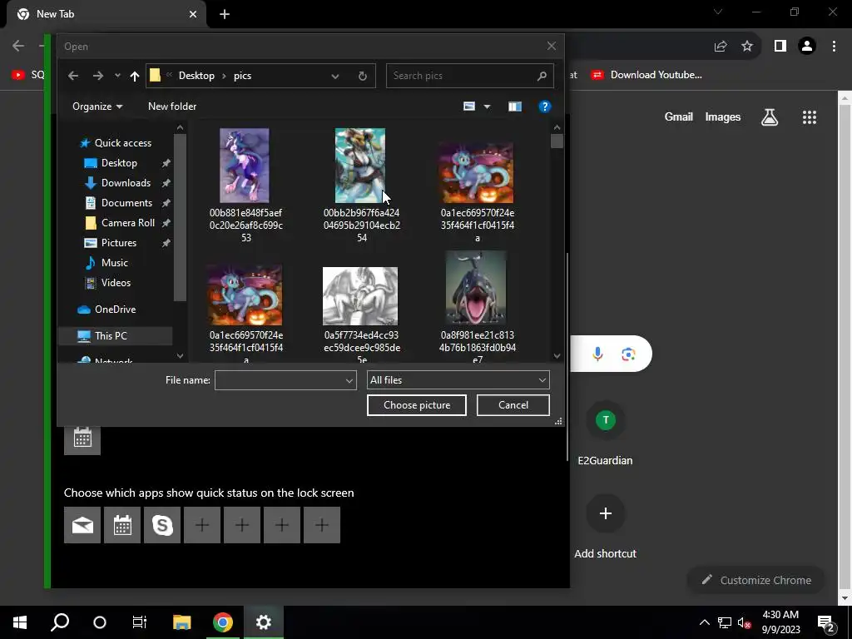This screenshot has width=852, height=639.
Task: Open Gmail link
Action: (679, 116)
